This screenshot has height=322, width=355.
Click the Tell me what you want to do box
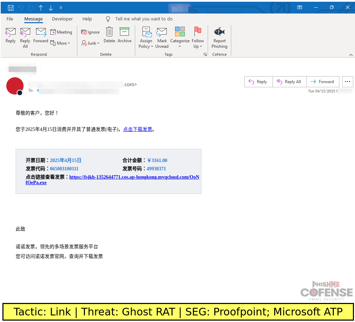coord(144,19)
